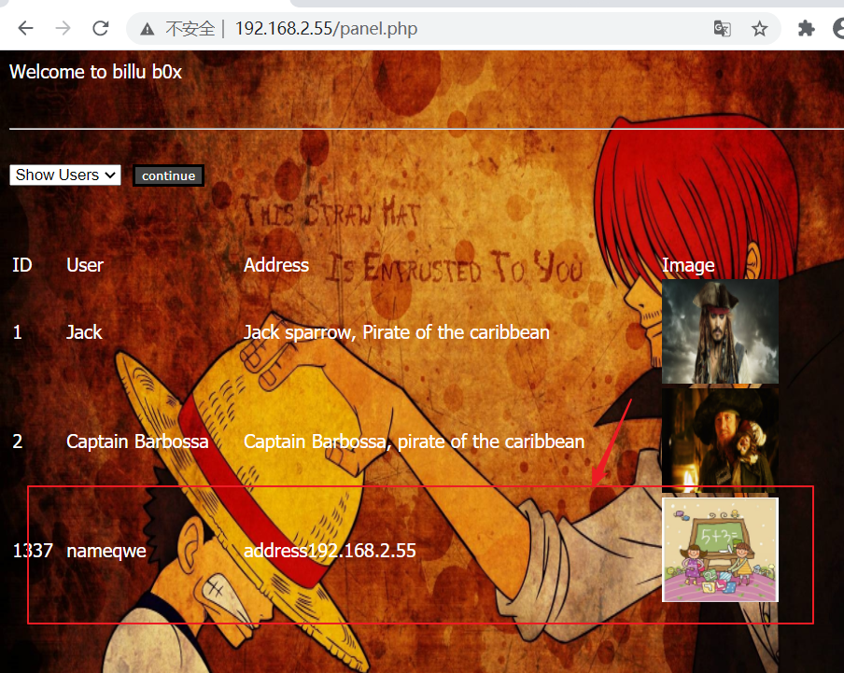Open the not-secure warning icon

(147, 29)
